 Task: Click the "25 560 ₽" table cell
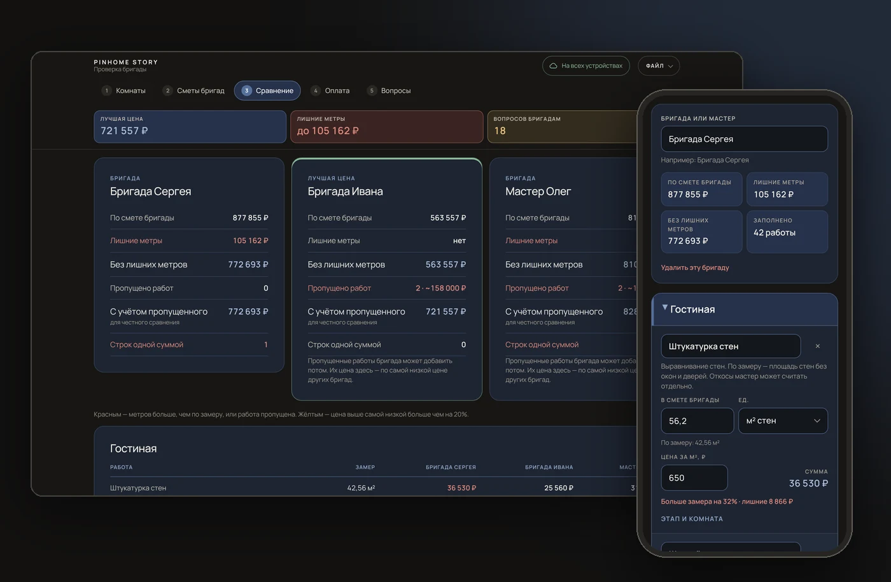558,488
